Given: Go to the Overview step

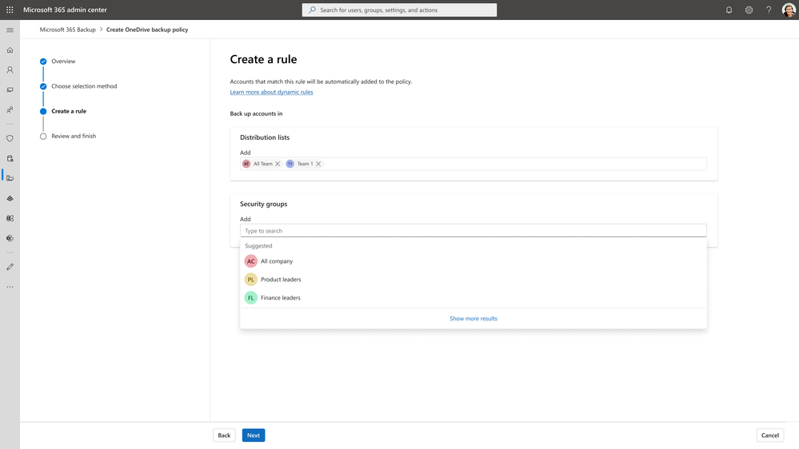Looking at the screenshot, I should (x=63, y=61).
